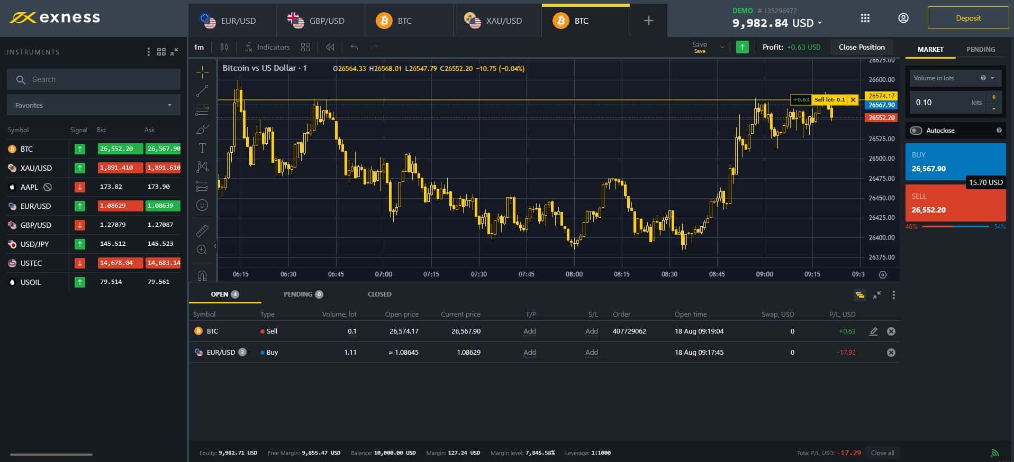1014x462 pixels.
Task: Edit the BTC sell position pencil icon
Action: coord(873,331)
